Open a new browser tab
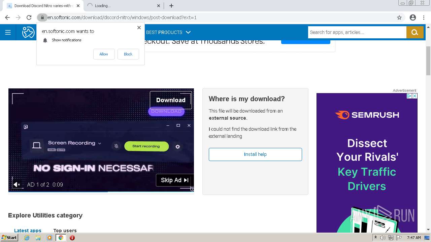 171,6
